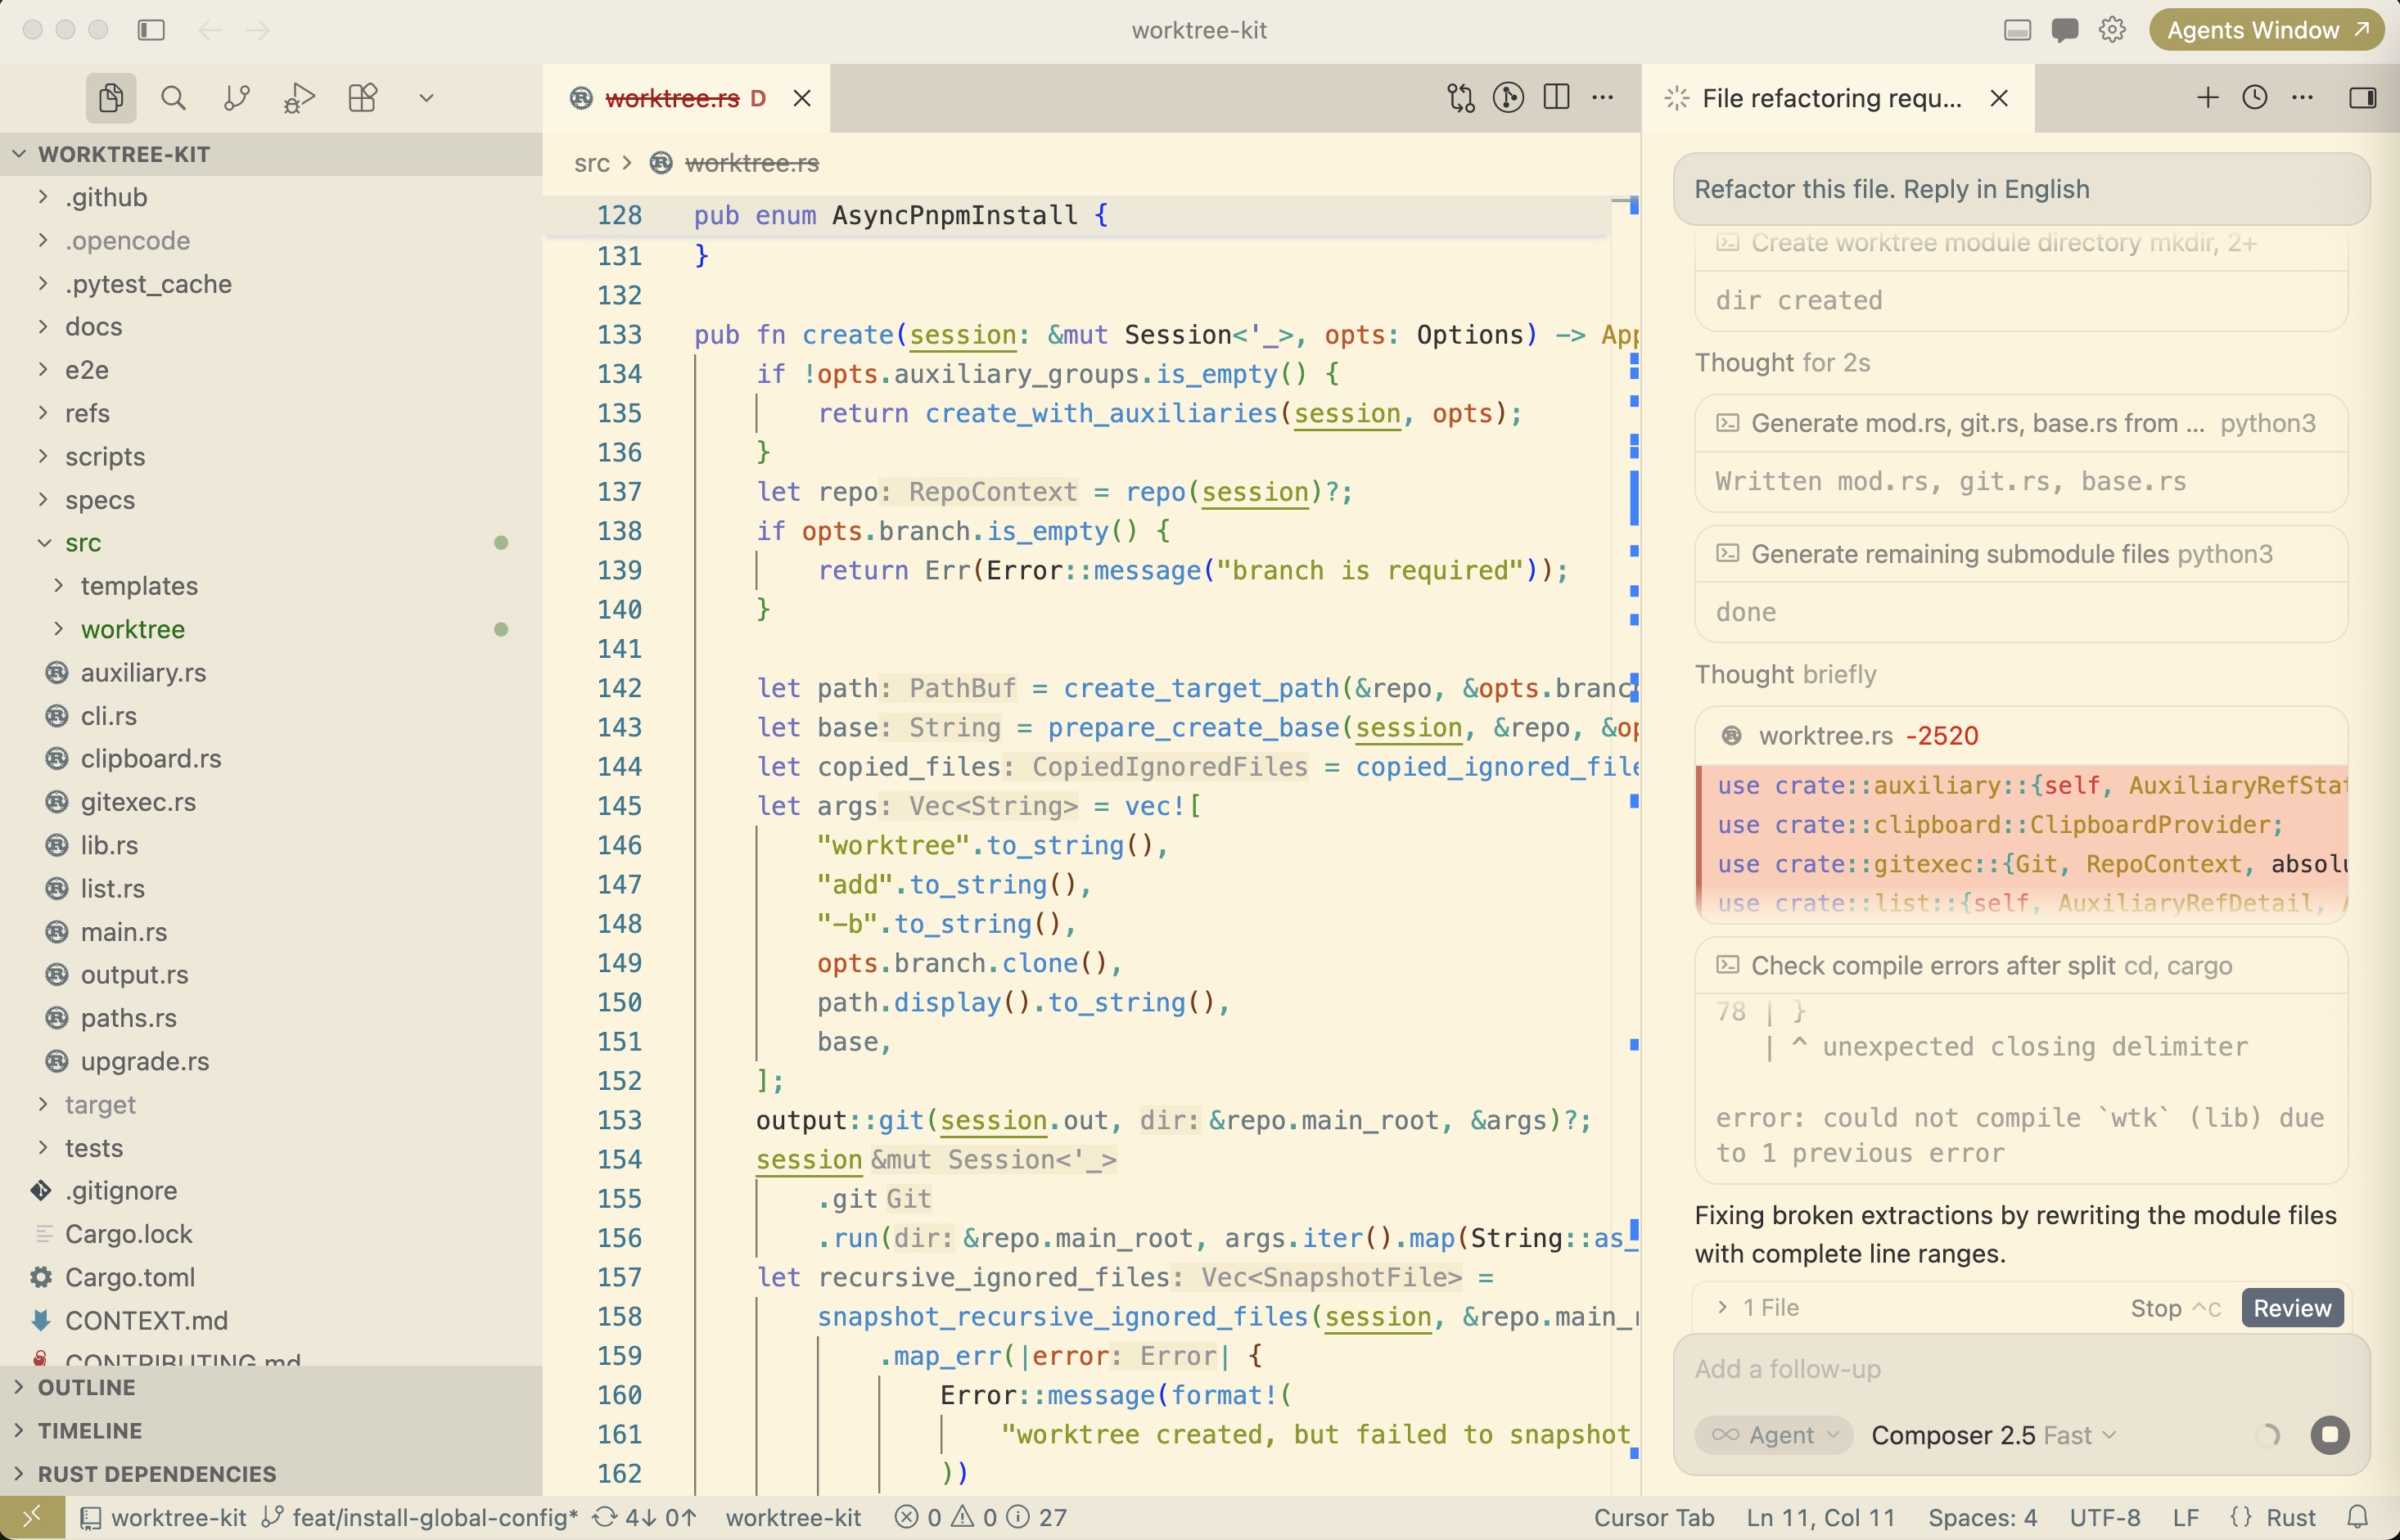Go forward with the right arrow
Viewport: 2400px width, 1540px height.
[x=258, y=30]
